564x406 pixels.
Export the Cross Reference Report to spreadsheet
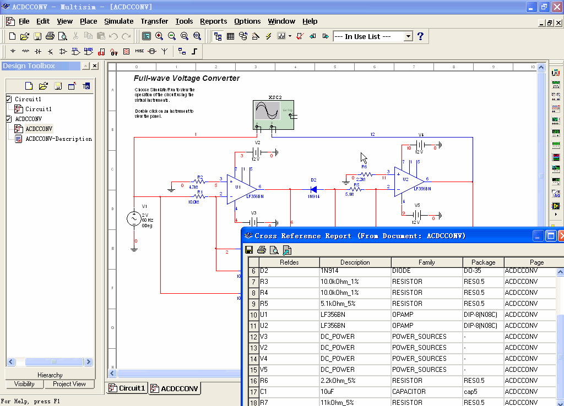[287, 250]
